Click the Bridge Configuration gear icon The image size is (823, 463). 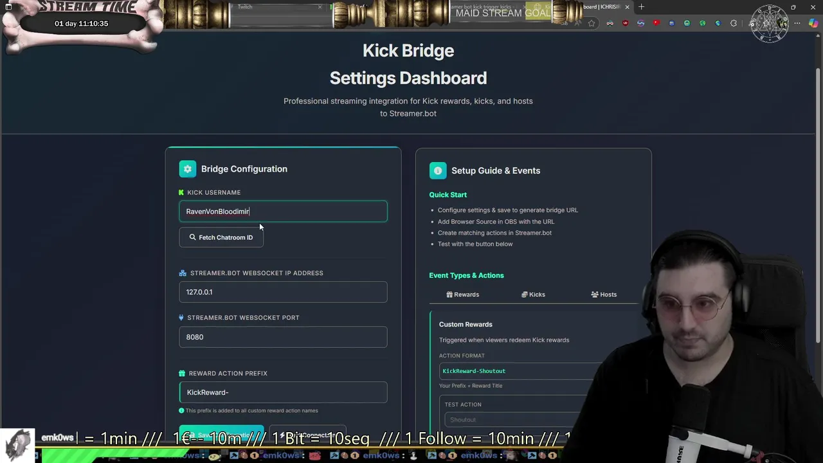(187, 169)
